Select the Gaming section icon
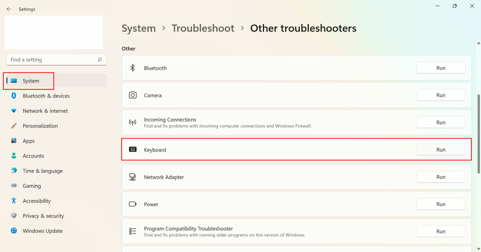The width and height of the screenshot is (481, 252). coord(14,186)
